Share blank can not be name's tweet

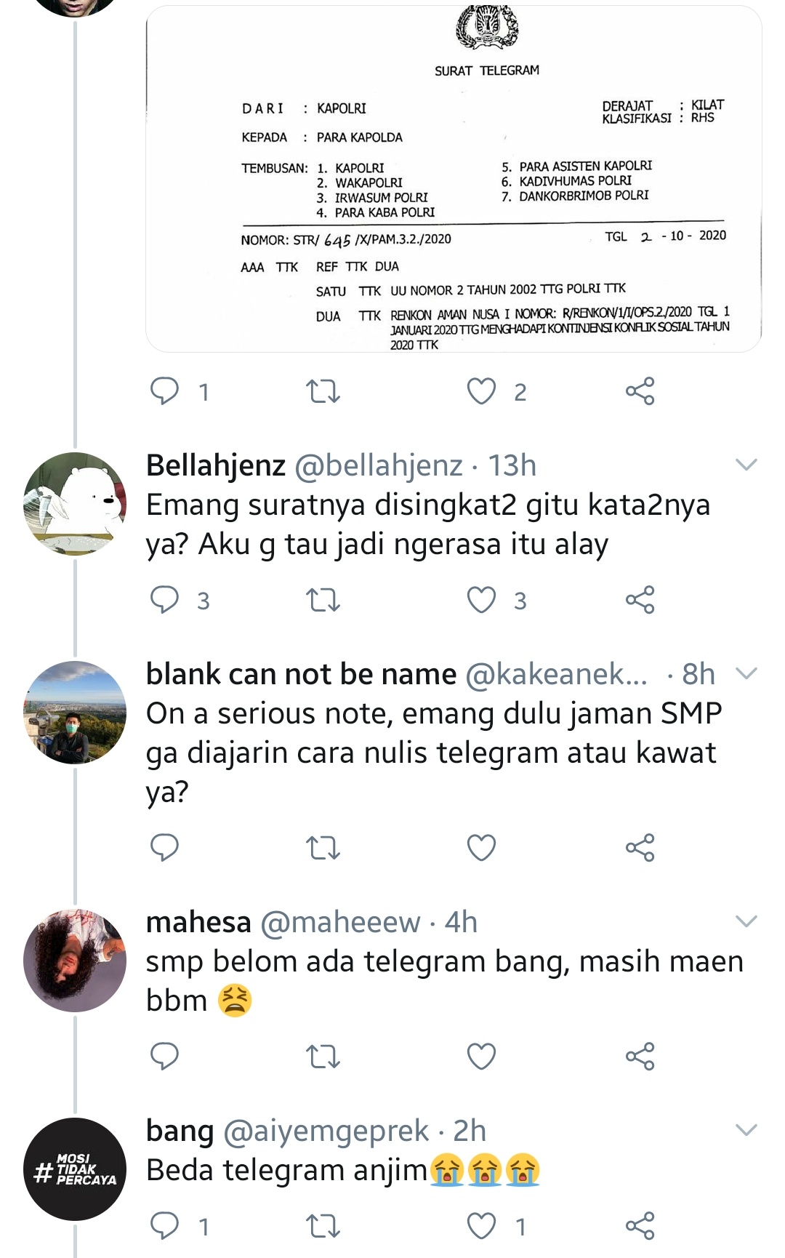pos(640,848)
